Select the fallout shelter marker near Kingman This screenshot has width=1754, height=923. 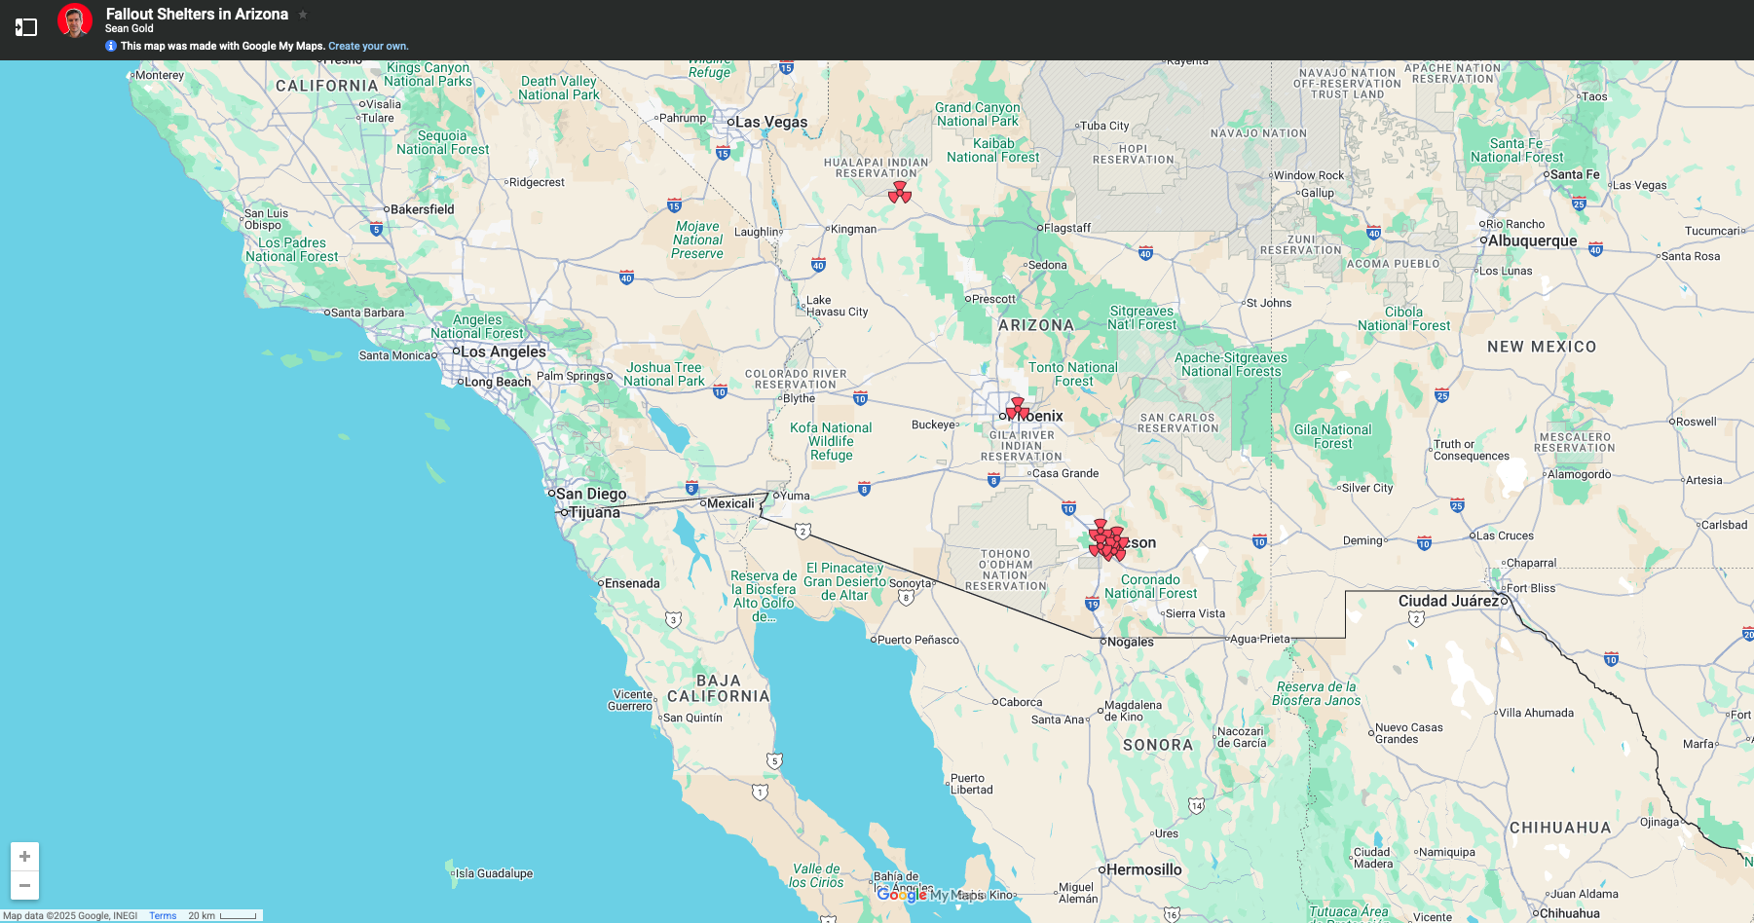click(x=901, y=194)
